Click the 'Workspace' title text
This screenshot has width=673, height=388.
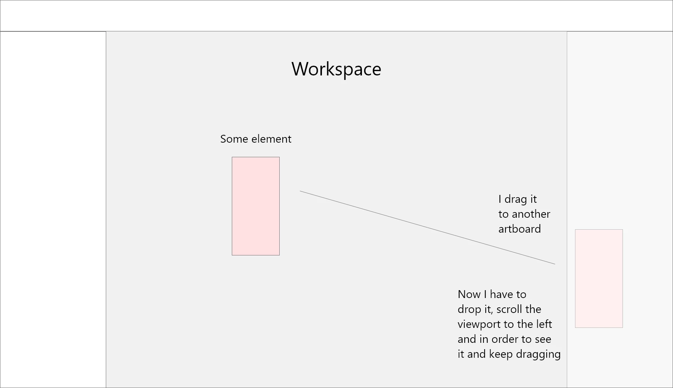click(x=336, y=69)
